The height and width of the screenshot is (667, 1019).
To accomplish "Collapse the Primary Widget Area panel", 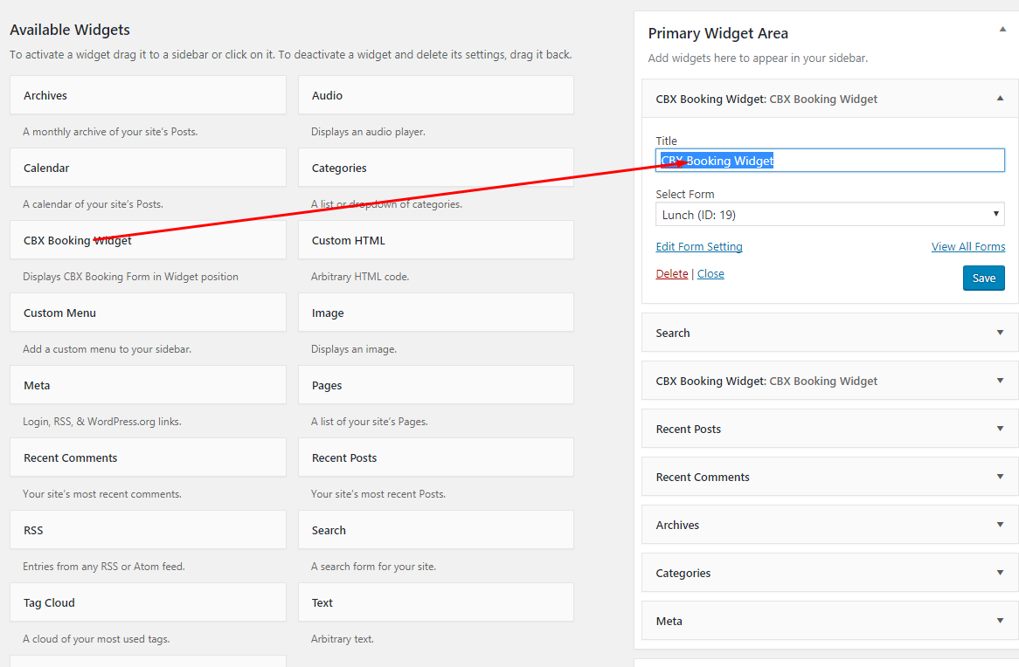I will 1002,30.
